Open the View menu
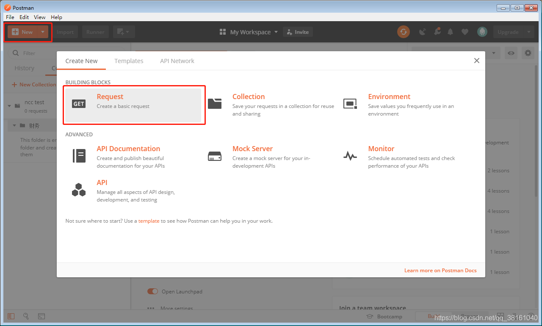The image size is (542, 326). 40,17
